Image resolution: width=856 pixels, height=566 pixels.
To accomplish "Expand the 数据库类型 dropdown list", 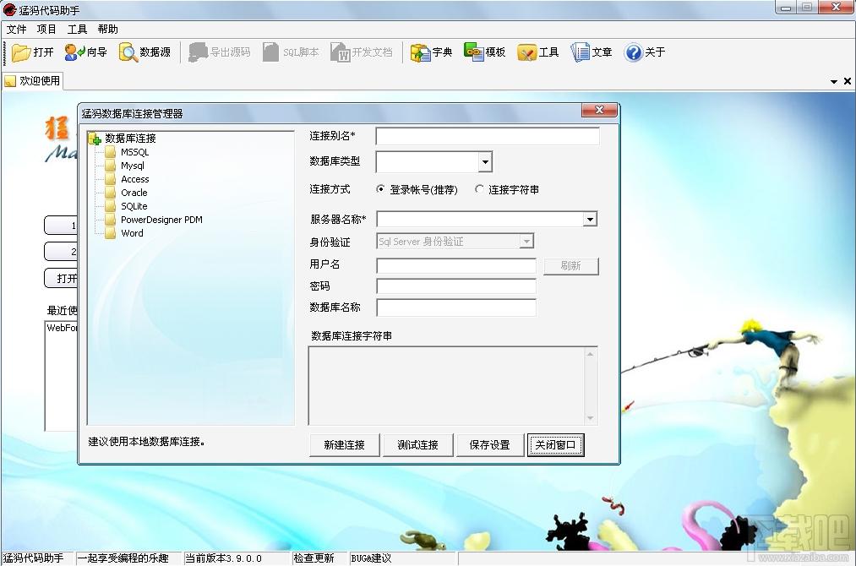I will point(485,162).
